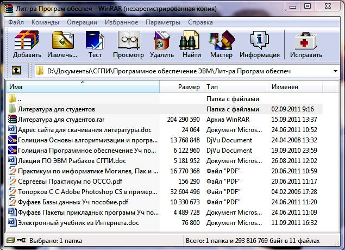Screen dimensions: 345x250
Task: Sort files by Имя column header
Action: click(83, 87)
